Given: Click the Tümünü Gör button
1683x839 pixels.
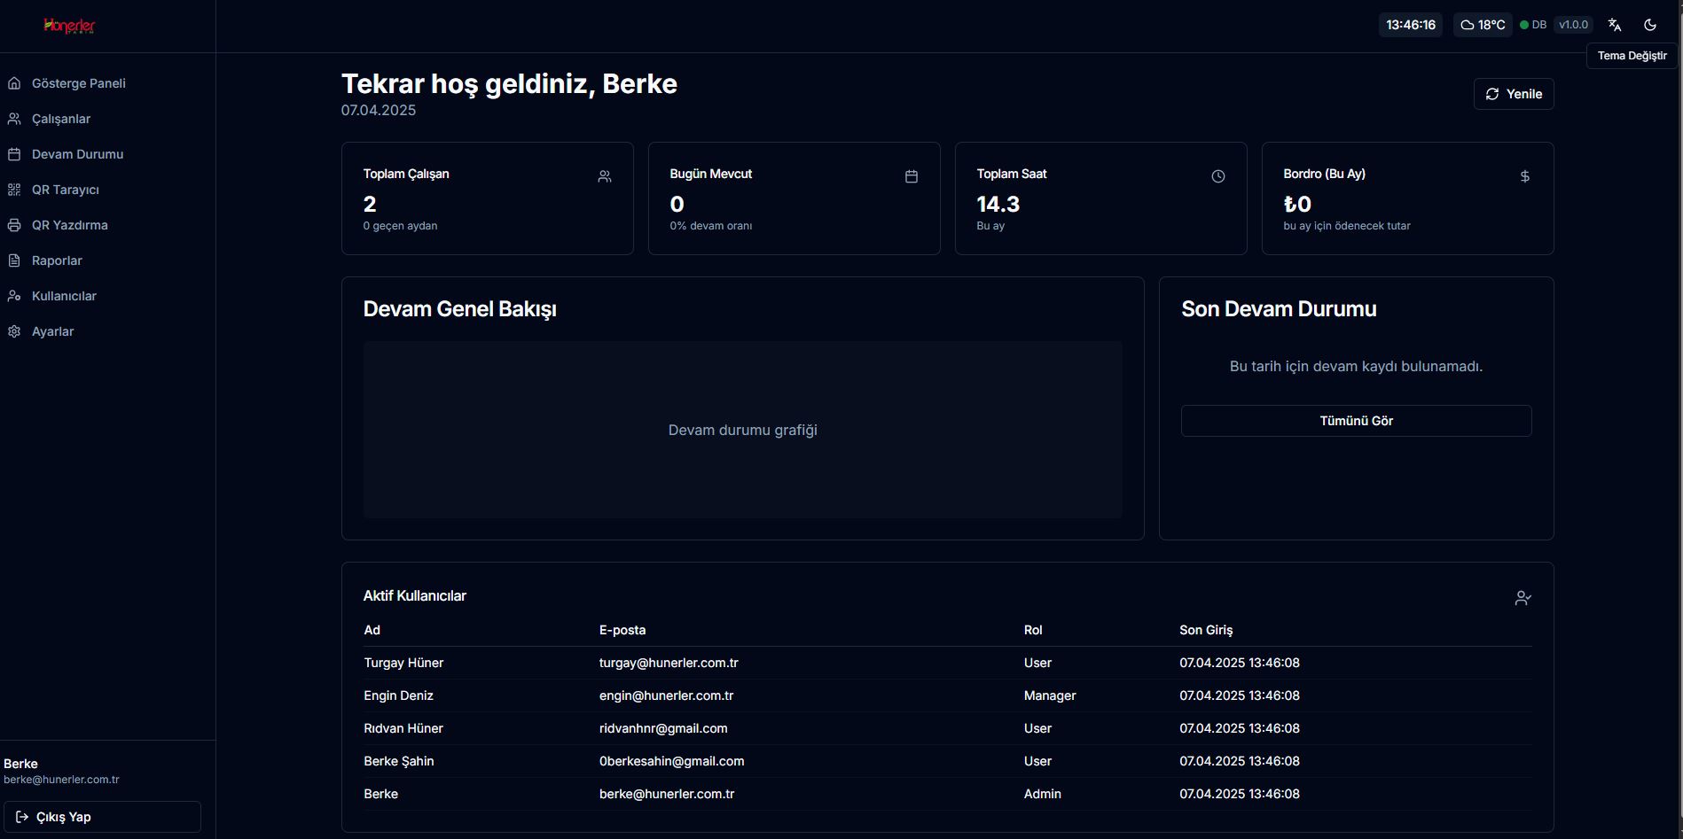Looking at the screenshot, I should tap(1356, 421).
